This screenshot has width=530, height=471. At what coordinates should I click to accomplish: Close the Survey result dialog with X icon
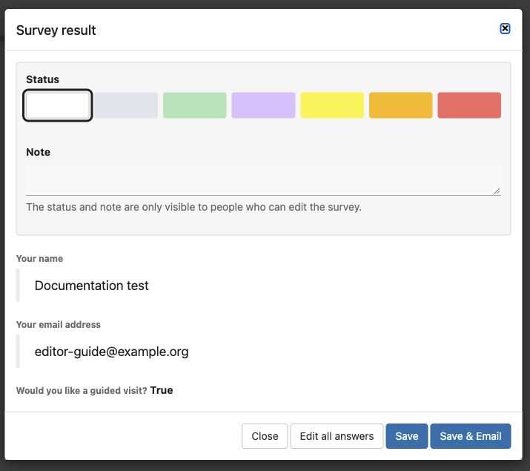click(505, 29)
